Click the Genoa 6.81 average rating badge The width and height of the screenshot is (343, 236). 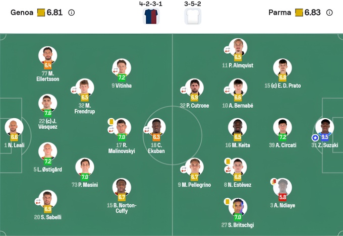pyautogui.click(x=50, y=13)
